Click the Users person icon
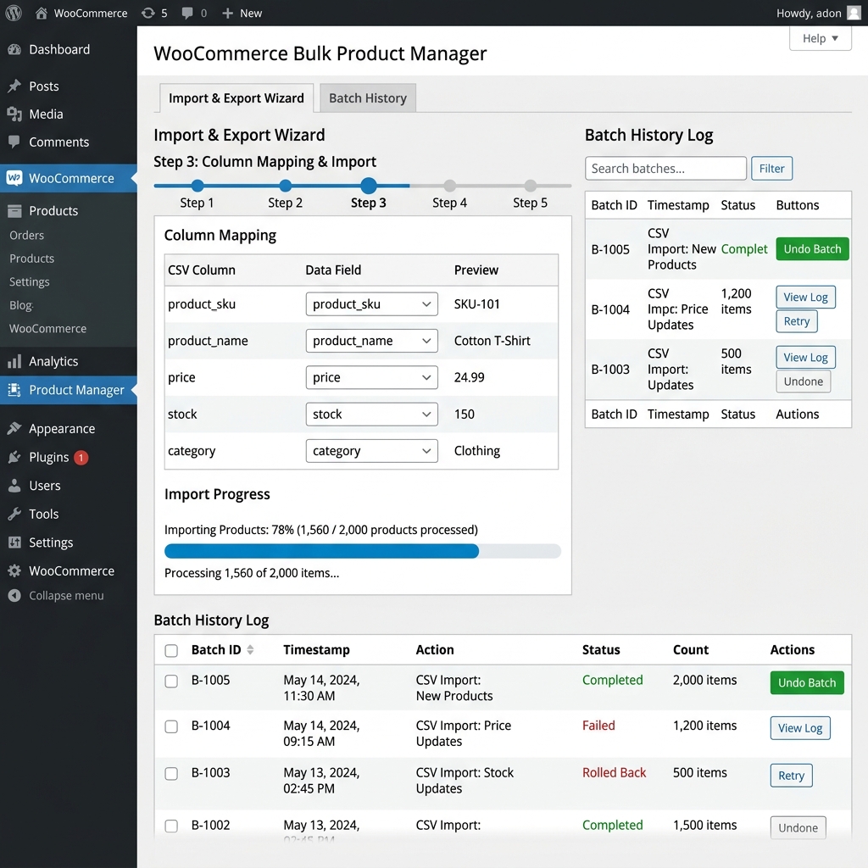This screenshot has width=868, height=868. [x=14, y=486]
